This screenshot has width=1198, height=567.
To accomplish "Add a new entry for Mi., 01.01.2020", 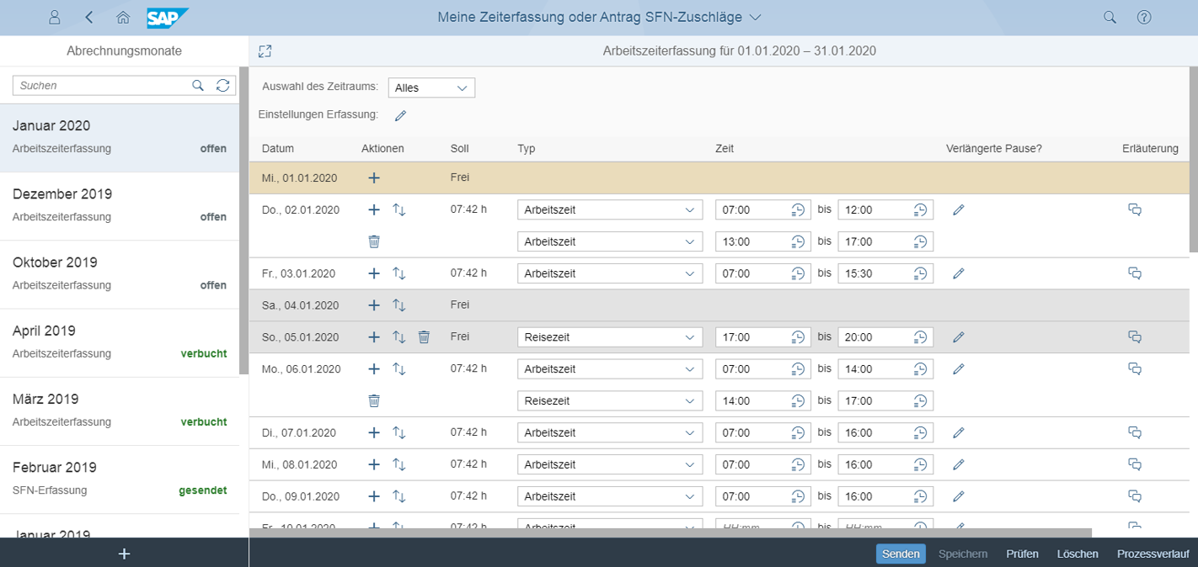I will pos(373,178).
